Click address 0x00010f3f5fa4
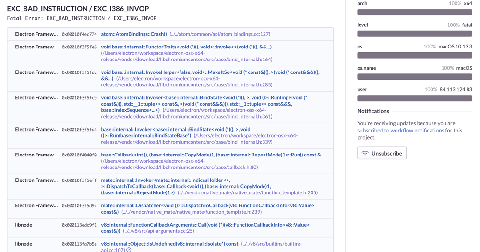The height and width of the screenshot is (252, 480). (79, 129)
